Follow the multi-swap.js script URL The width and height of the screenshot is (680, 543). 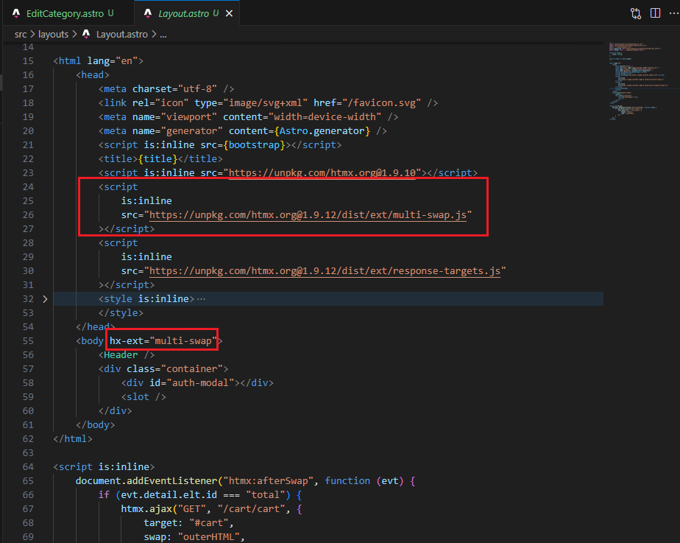pos(308,215)
